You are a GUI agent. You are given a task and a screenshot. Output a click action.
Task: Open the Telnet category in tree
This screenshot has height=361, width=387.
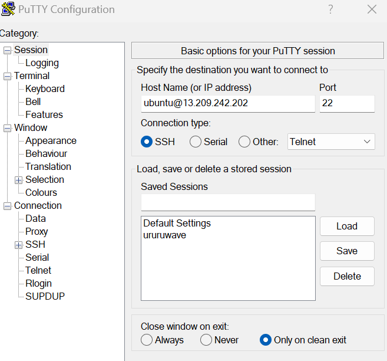[38, 271]
